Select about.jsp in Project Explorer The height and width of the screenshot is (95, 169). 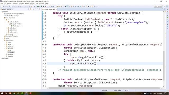(10, 54)
